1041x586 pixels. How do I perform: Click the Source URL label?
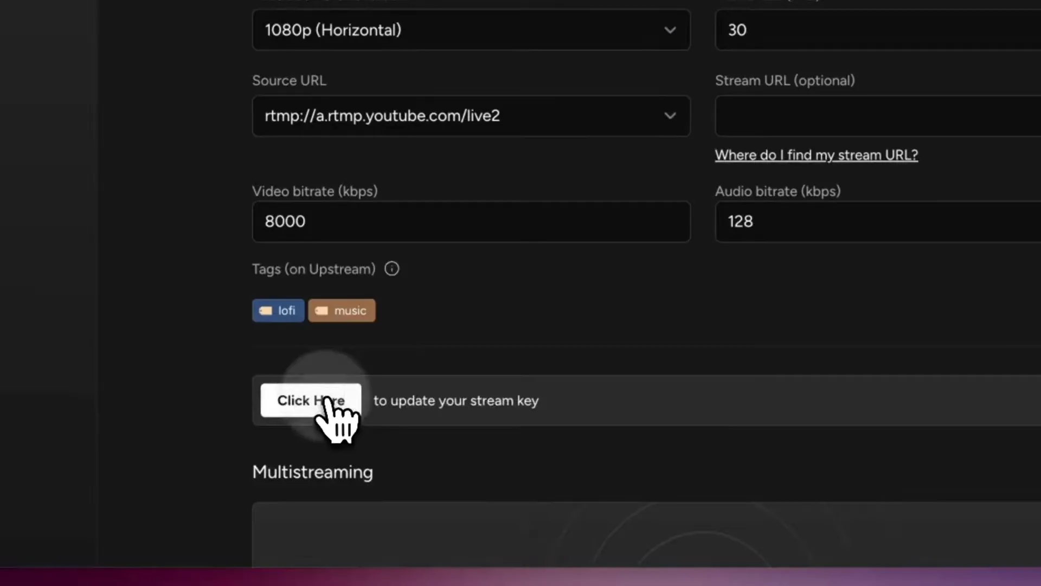pos(289,81)
